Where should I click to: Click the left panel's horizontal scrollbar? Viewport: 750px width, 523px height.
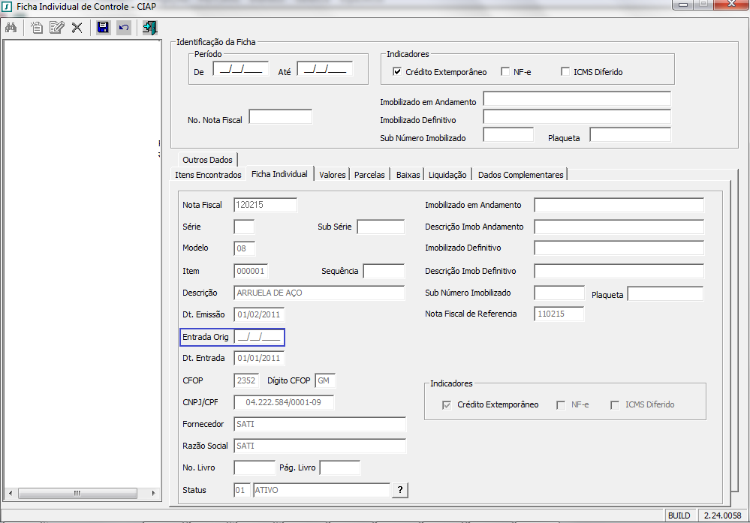tap(77, 494)
